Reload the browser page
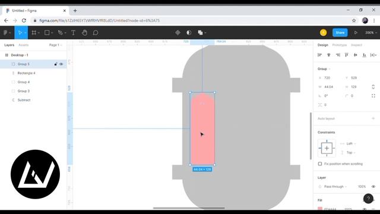 click(x=24, y=21)
